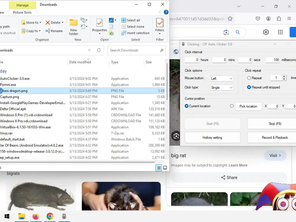
Task: Open Firefox extensions puzzle icon
Action: click(x=279, y=18)
